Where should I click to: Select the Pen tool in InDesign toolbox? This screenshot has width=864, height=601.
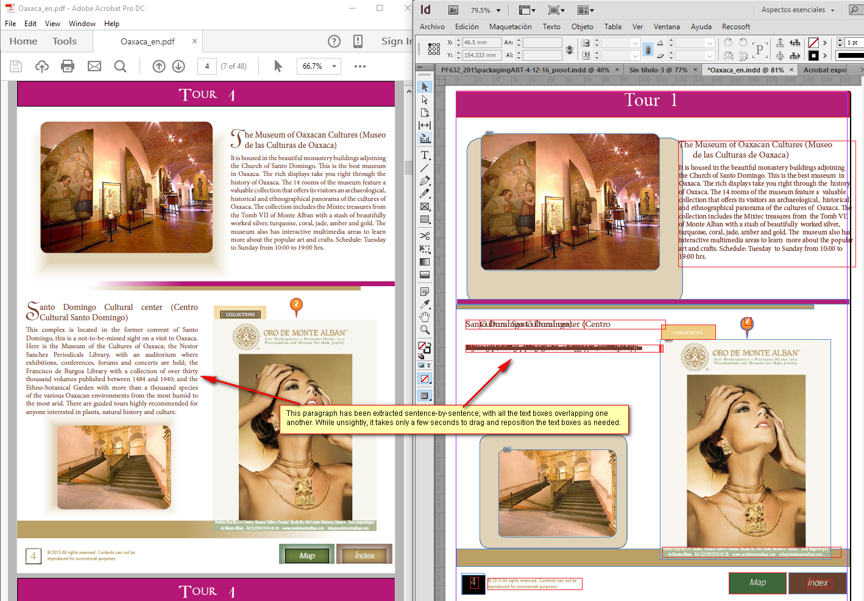425,181
